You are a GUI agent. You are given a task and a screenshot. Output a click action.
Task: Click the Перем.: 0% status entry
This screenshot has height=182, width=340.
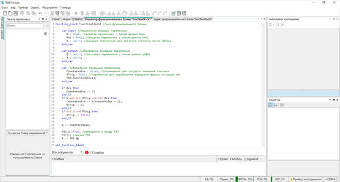click(226, 179)
